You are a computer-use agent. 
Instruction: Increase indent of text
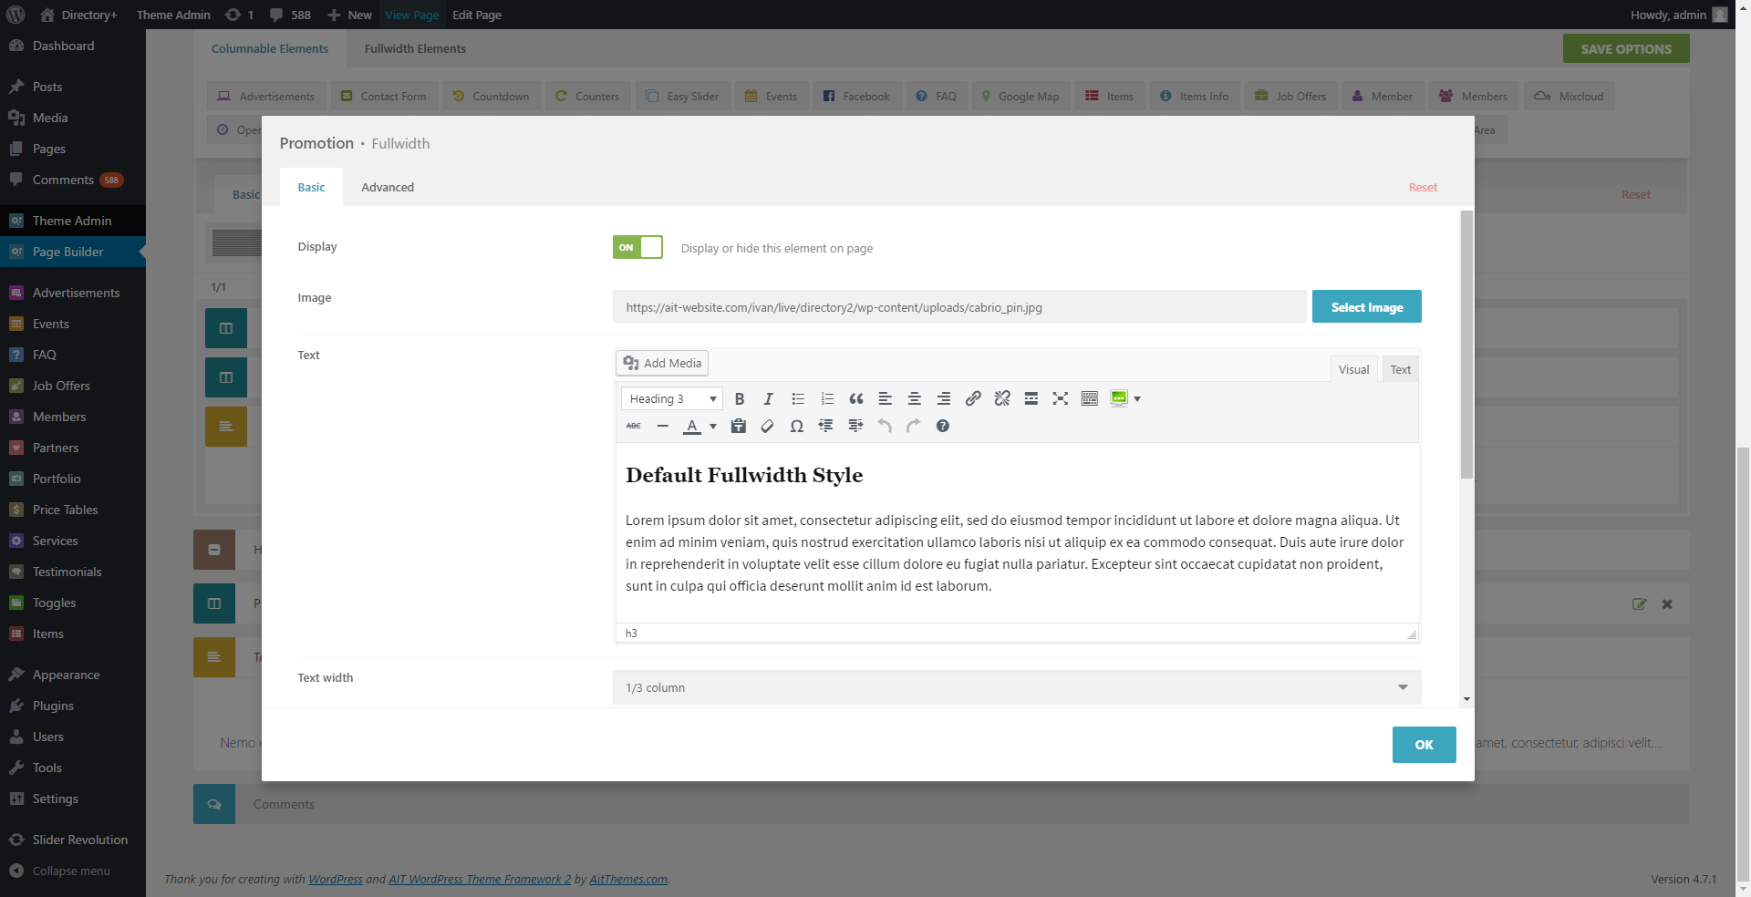[x=855, y=426]
